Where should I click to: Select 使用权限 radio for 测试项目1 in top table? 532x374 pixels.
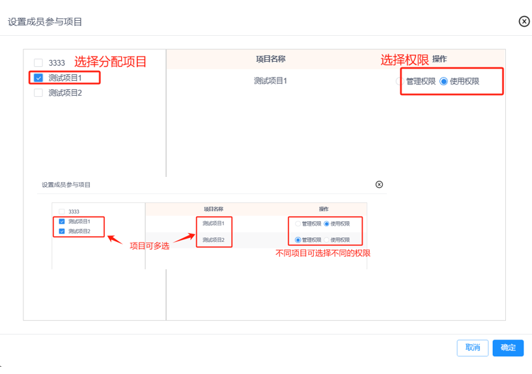[x=444, y=82]
